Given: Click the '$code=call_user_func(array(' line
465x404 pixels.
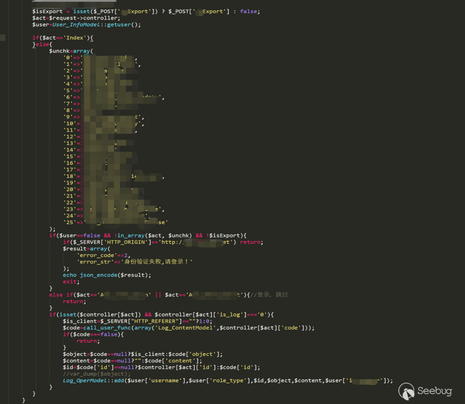Looking at the screenshot, I should [188, 328].
